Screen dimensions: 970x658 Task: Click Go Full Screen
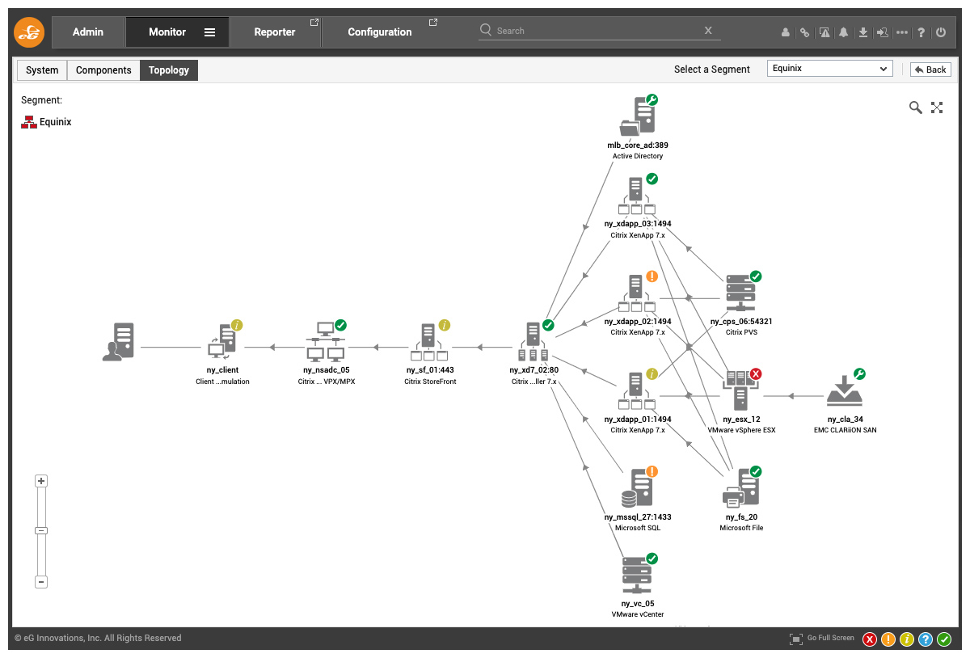(822, 639)
